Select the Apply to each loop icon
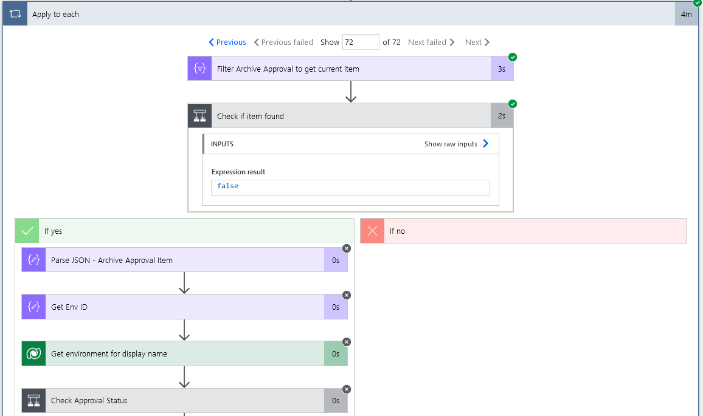The width and height of the screenshot is (703, 416). click(x=15, y=14)
